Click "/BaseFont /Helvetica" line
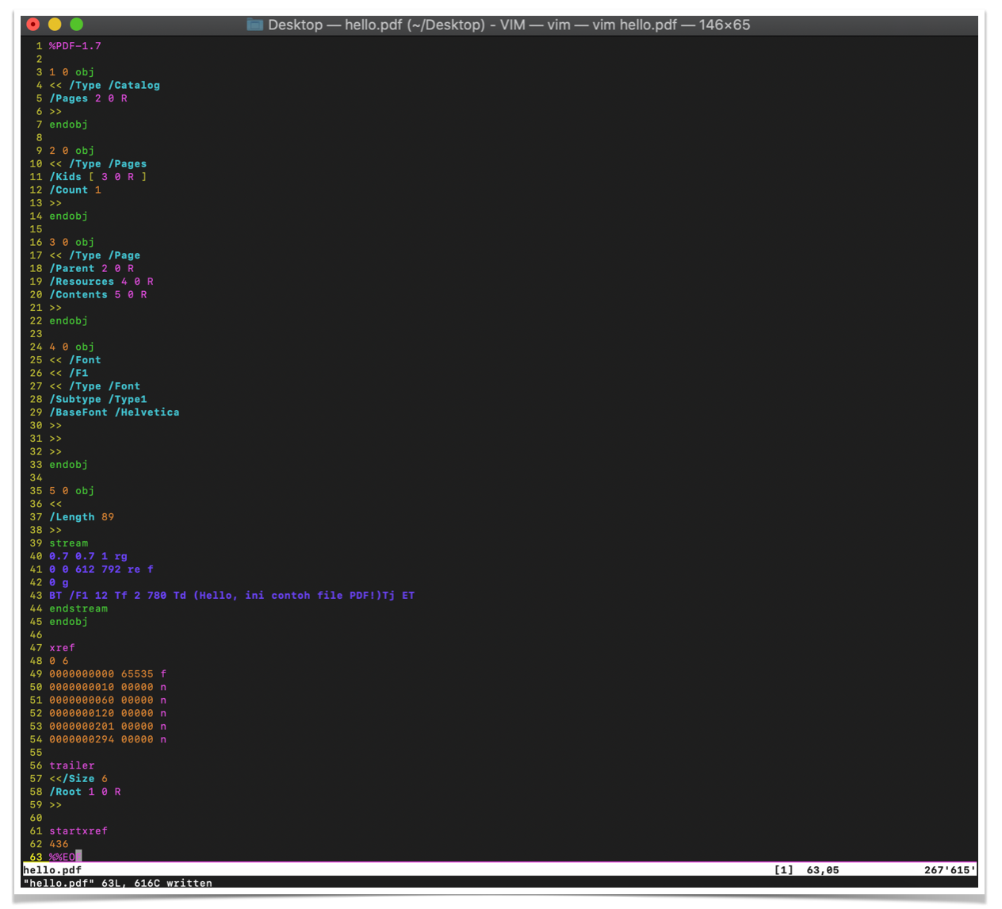 coord(114,412)
